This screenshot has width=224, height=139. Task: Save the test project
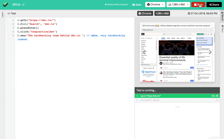click(137, 5)
